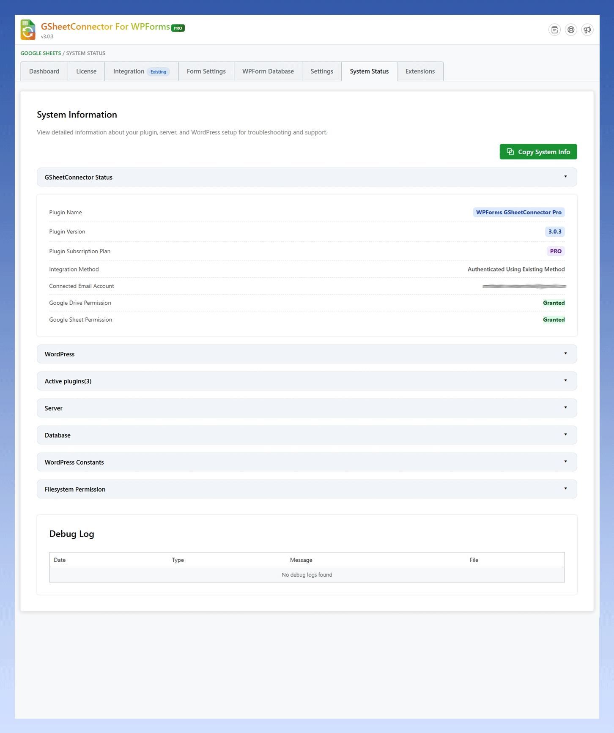Click the green PRO badge beside title
Image resolution: width=614 pixels, height=733 pixels.
tap(178, 28)
